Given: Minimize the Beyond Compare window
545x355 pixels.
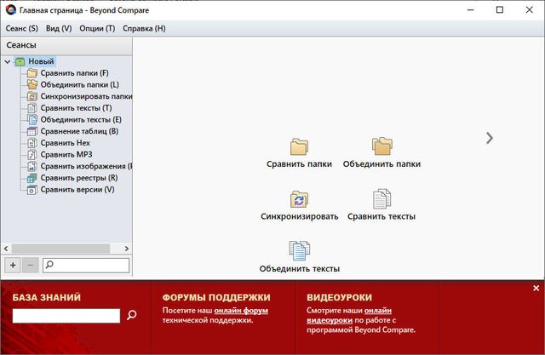Looking at the screenshot, I should point(471,9).
